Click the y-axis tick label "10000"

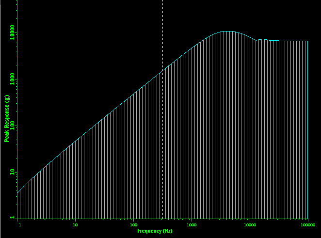click(x=12, y=32)
